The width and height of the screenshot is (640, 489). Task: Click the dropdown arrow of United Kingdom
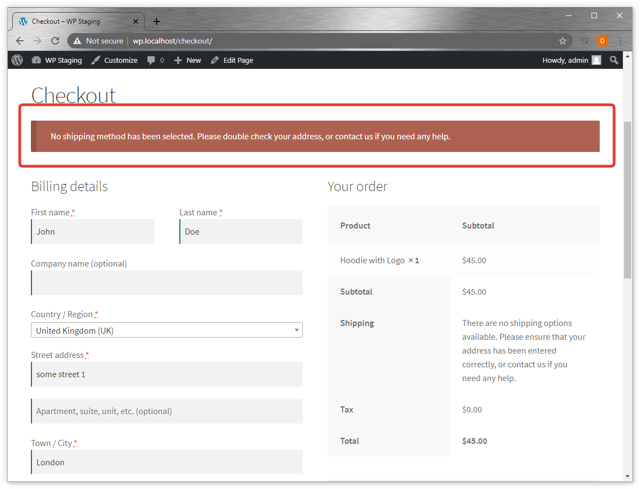click(x=297, y=330)
